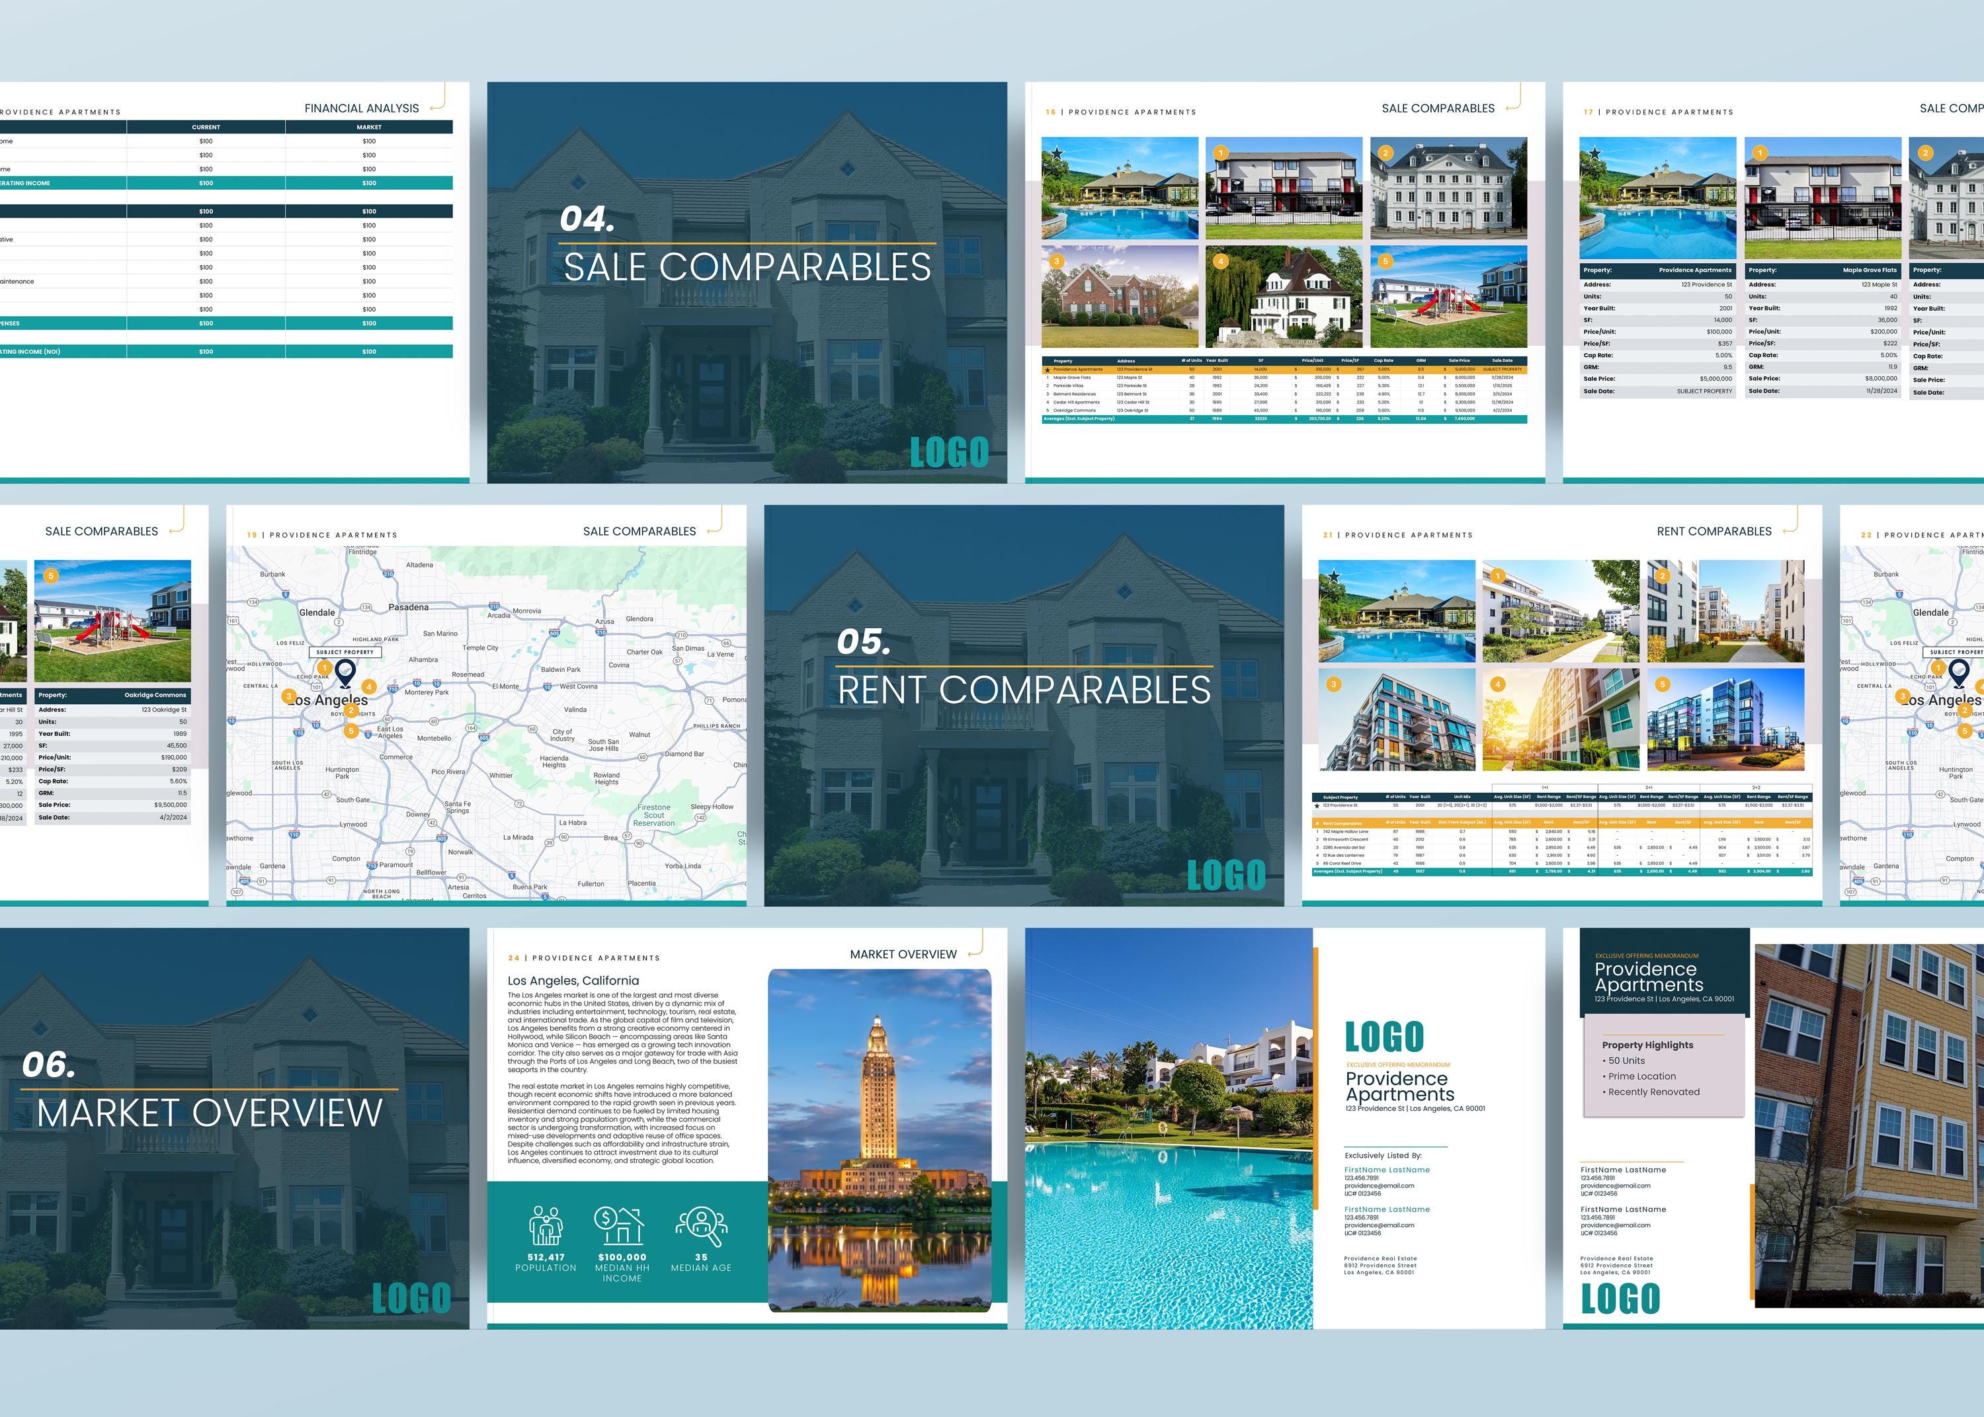
Task: Click the 'MARKET' column header in Financial Analysis
Action: (x=369, y=128)
